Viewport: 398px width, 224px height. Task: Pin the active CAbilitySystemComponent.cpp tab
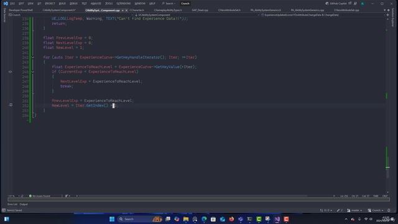tap(123, 11)
